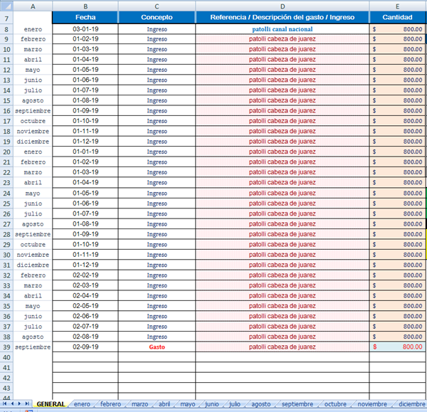This screenshot has width=427, height=412.
Task: Click next-sheet navigation arrow
Action: tap(21, 404)
